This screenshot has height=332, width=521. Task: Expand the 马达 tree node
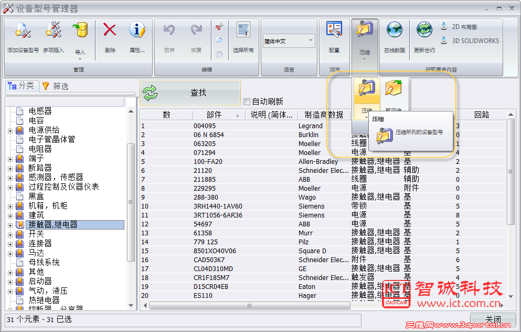10,254
